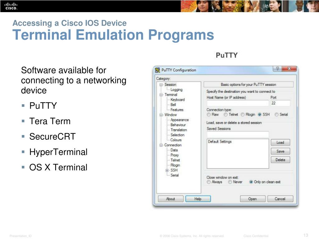Viewport: 319px width, 239px height.
Task: Click into the Port field showing 22
Action: pos(280,103)
